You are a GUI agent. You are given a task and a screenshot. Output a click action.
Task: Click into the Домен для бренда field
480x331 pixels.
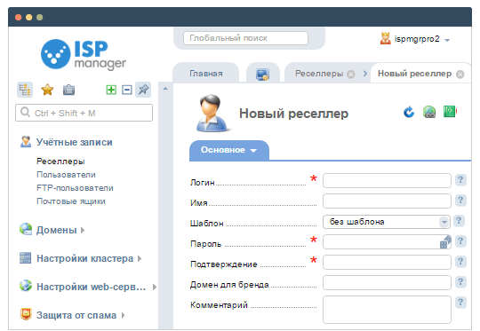pyautogui.click(x=387, y=283)
